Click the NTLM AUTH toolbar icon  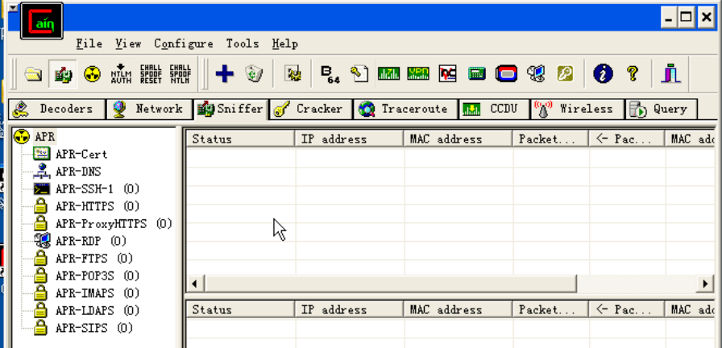click(x=122, y=73)
